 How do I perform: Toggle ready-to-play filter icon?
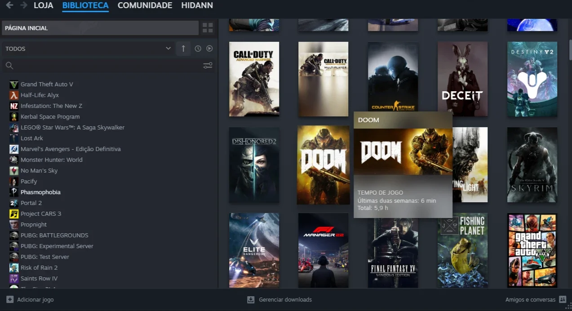209,49
